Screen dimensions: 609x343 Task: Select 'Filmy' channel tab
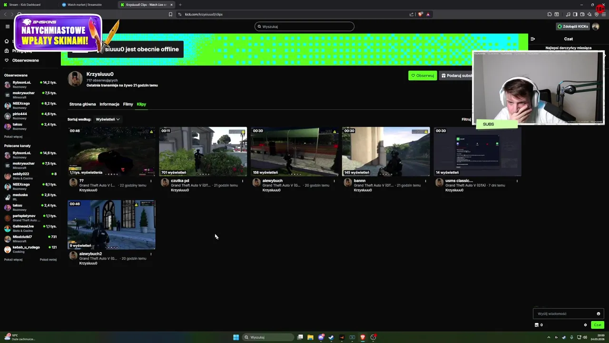pos(128,104)
